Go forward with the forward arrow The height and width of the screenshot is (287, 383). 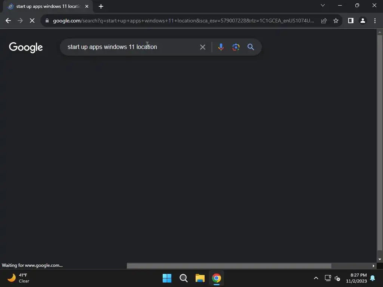pos(20,21)
